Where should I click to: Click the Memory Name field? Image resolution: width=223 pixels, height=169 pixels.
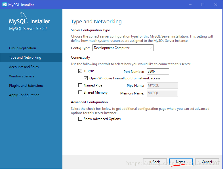162,93
